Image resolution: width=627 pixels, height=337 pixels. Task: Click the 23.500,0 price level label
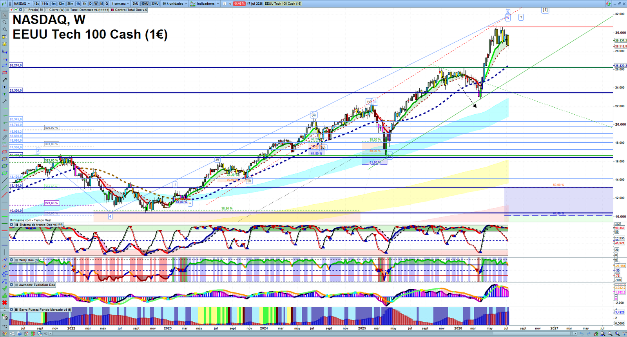[16, 90]
